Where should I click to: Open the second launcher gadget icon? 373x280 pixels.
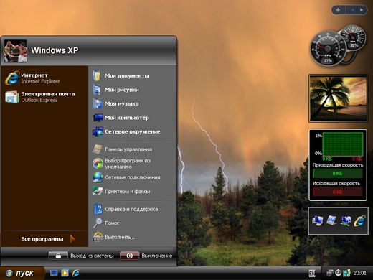tap(331, 220)
